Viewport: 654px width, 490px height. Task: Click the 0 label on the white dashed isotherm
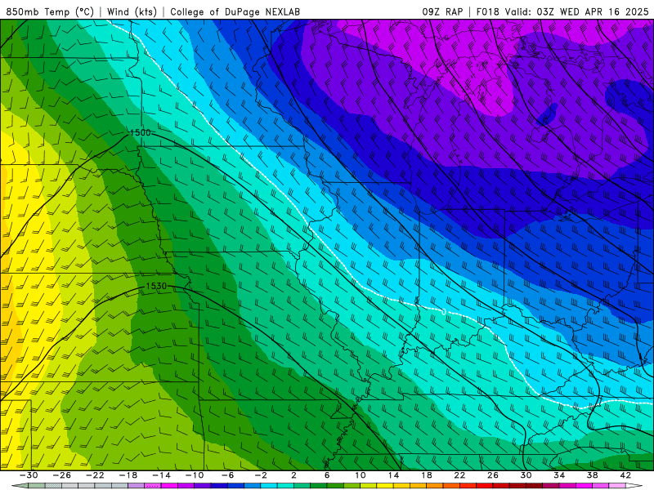444,312
